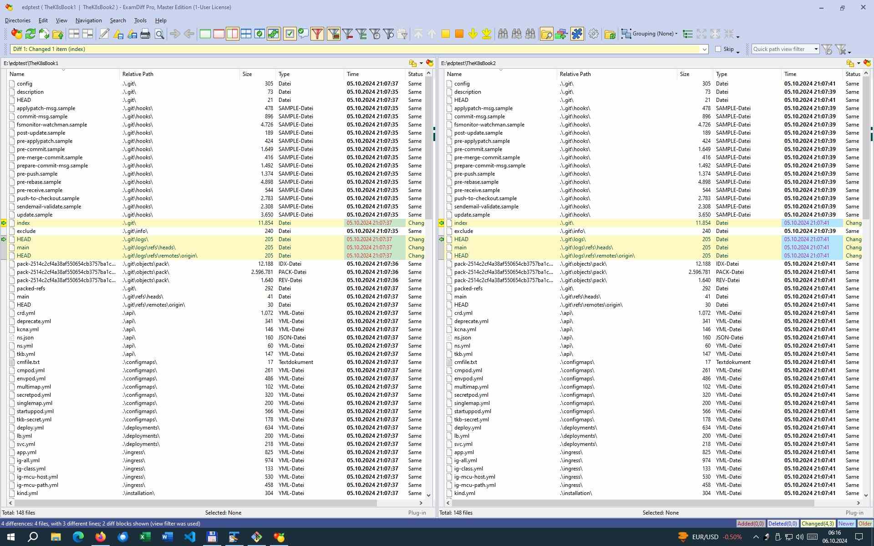
Task: Open the Edit menu
Action: click(43, 20)
